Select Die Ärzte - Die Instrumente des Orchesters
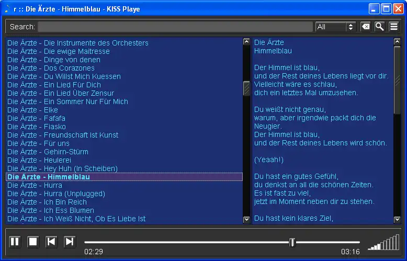Image resolution: width=407 pixels, height=261 pixels. coord(124,43)
